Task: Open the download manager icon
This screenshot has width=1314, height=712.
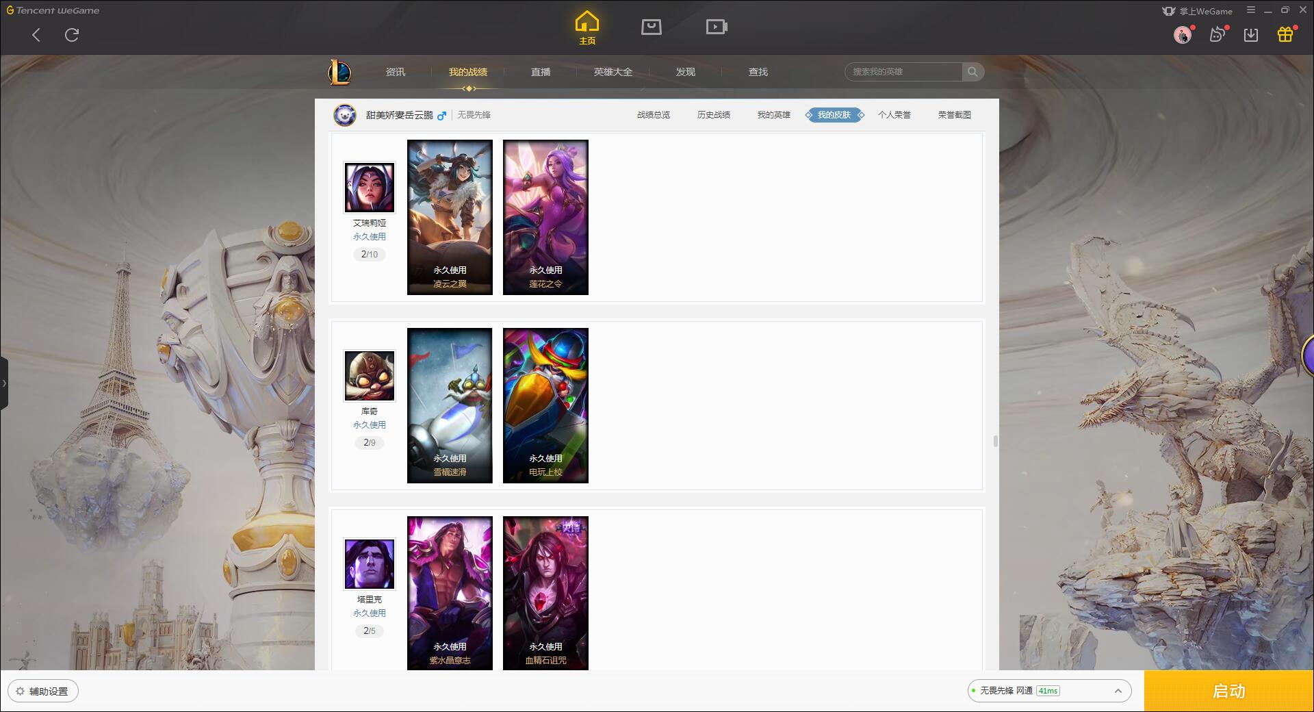Action: 1251,35
